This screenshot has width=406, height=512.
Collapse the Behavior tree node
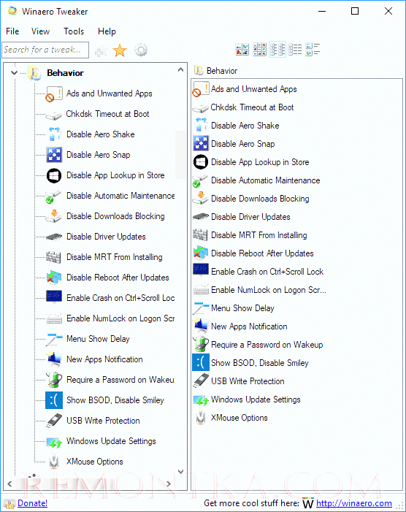coord(14,73)
